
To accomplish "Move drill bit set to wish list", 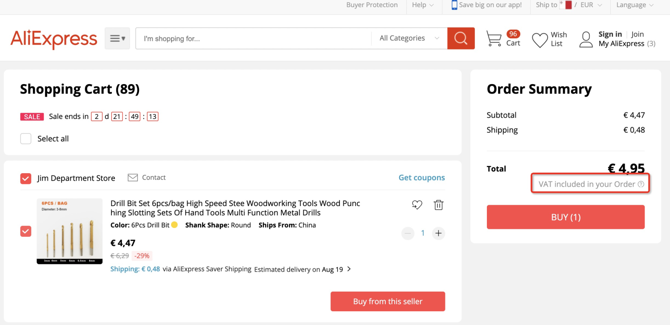I will pos(417,205).
